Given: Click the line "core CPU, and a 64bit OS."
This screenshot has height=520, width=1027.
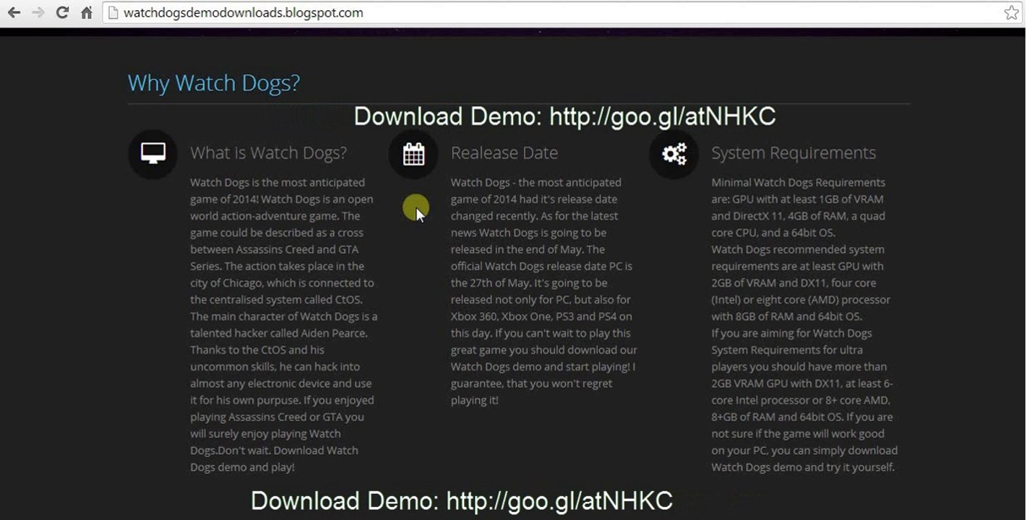Looking at the screenshot, I should pos(773,233).
